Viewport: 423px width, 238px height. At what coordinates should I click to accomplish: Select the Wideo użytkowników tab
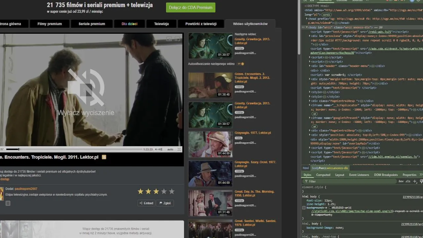[x=250, y=24]
